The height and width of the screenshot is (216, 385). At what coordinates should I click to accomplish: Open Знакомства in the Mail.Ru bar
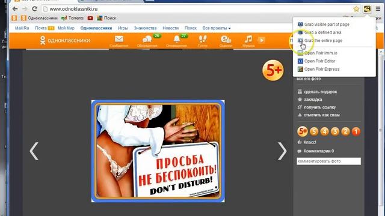click(145, 28)
